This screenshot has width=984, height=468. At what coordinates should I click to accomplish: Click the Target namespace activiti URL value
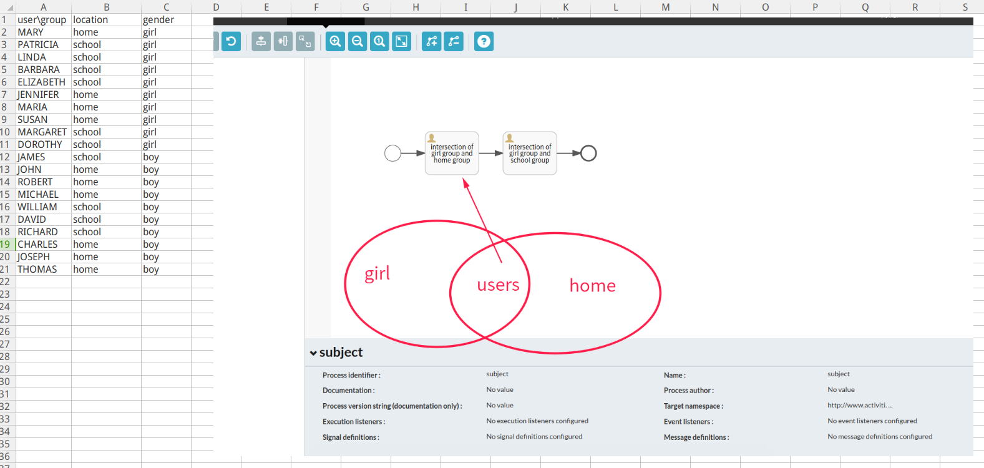(859, 406)
